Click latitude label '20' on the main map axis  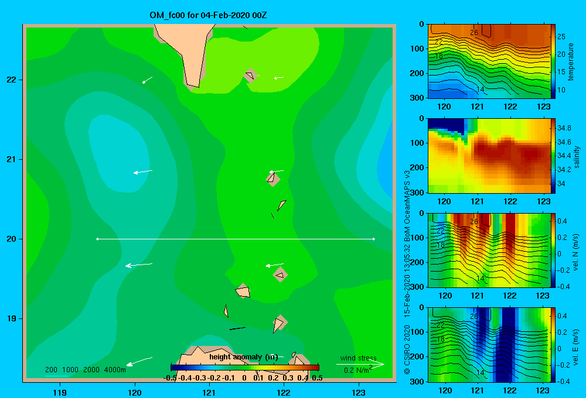coord(12,239)
